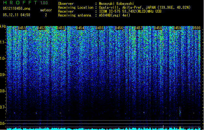Screen dimensions: 204x130
Task: Click the Receiving Location label
Action: (x=76, y=7)
